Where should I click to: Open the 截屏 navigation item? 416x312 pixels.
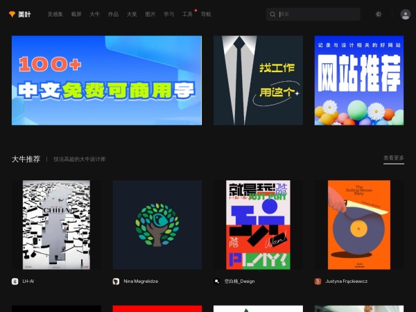76,14
